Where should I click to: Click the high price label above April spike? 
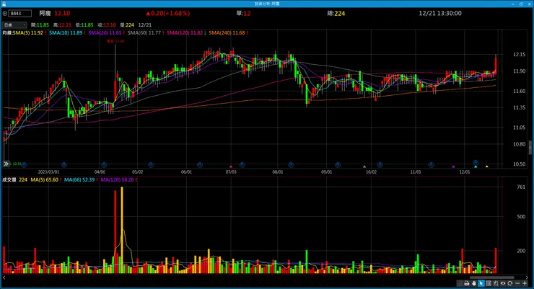[115, 41]
